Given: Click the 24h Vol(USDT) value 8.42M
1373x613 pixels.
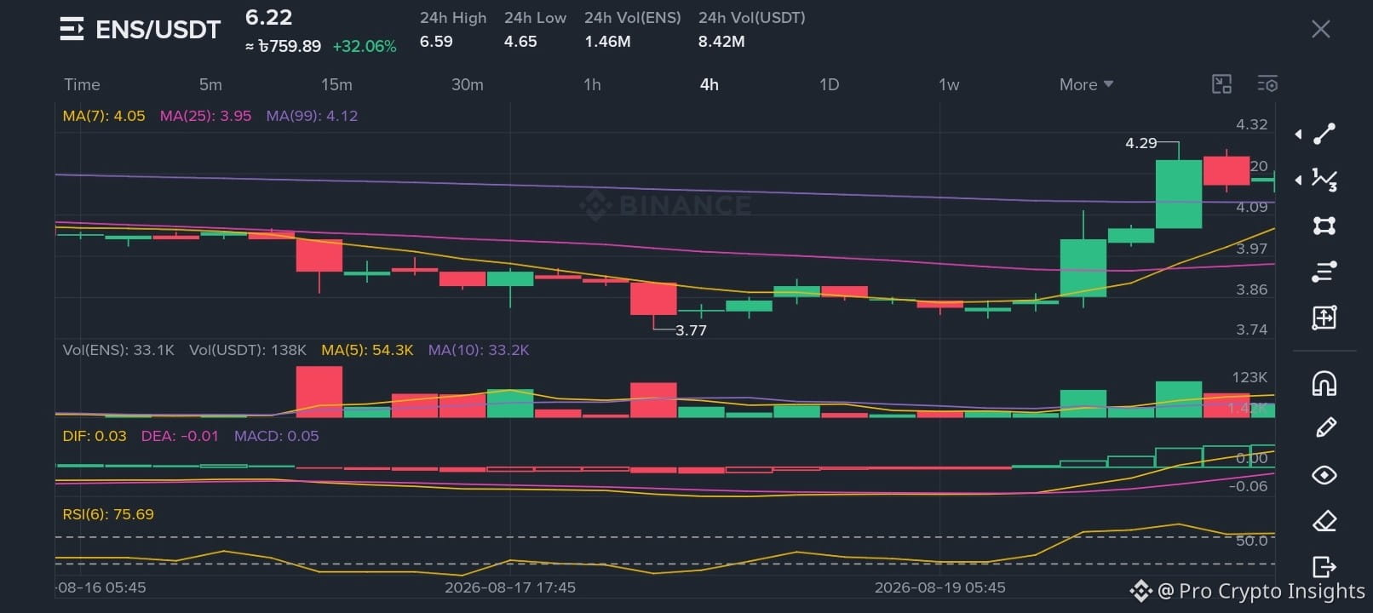Looking at the screenshot, I should click(721, 41).
